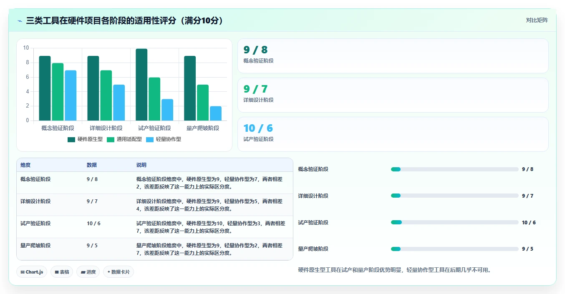The width and height of the screenshot is (565, 294).
Task: Select the 9 / 8 概念验证阶段 stat card
Action: tap(393, 56)
